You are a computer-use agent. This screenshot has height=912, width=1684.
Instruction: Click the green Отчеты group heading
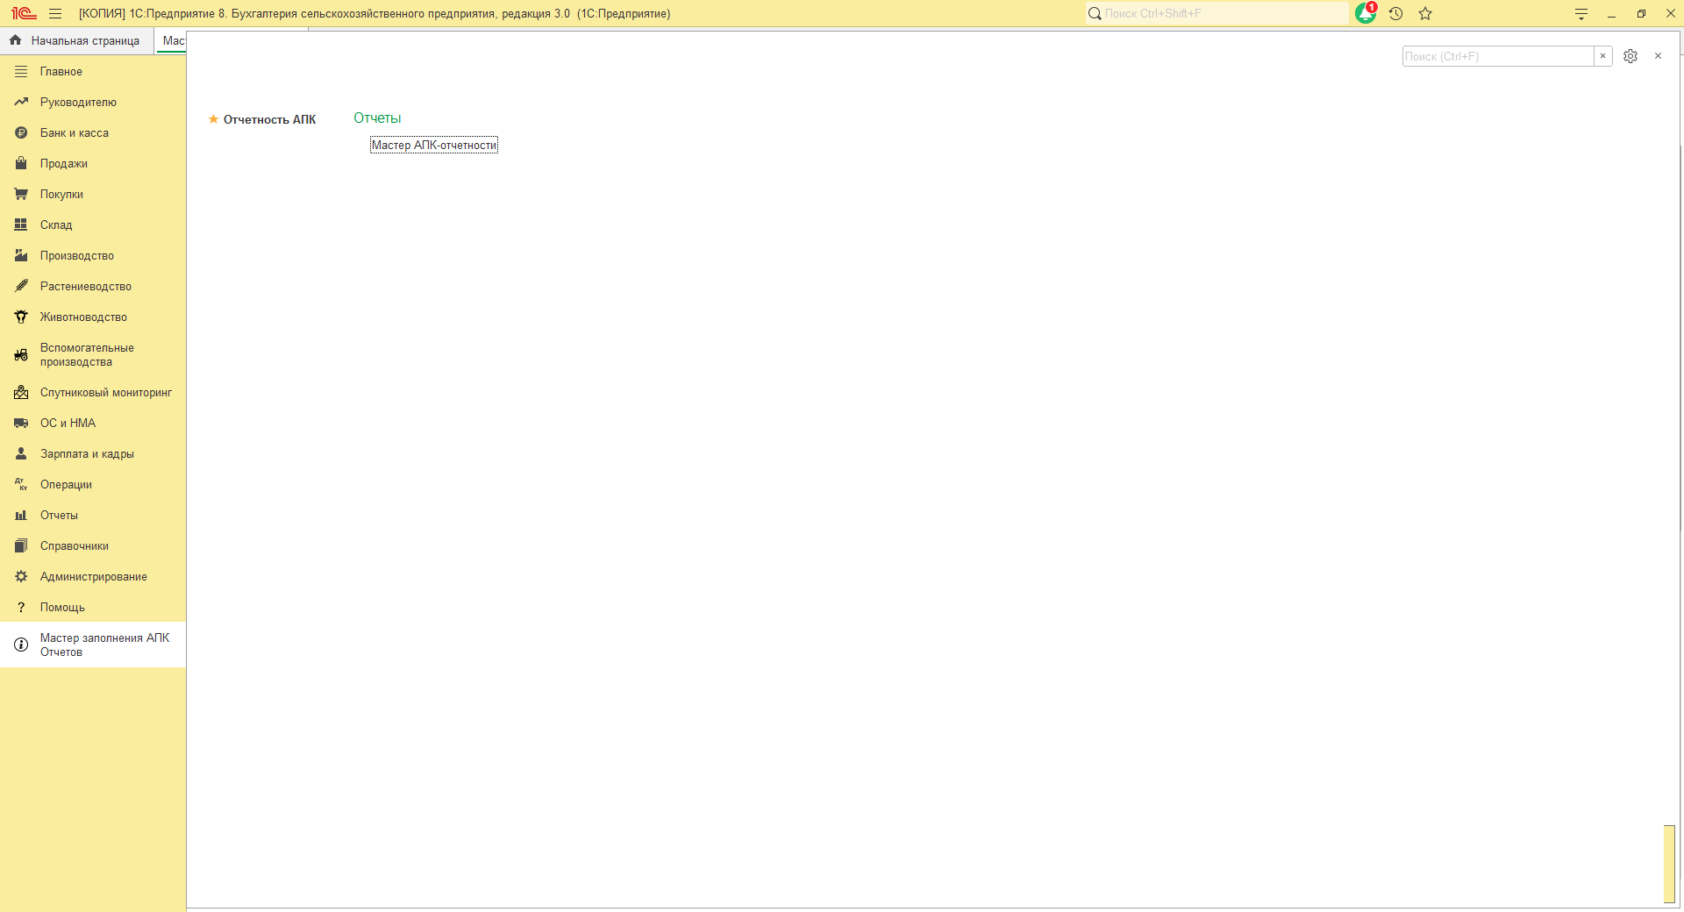[377, 118]
